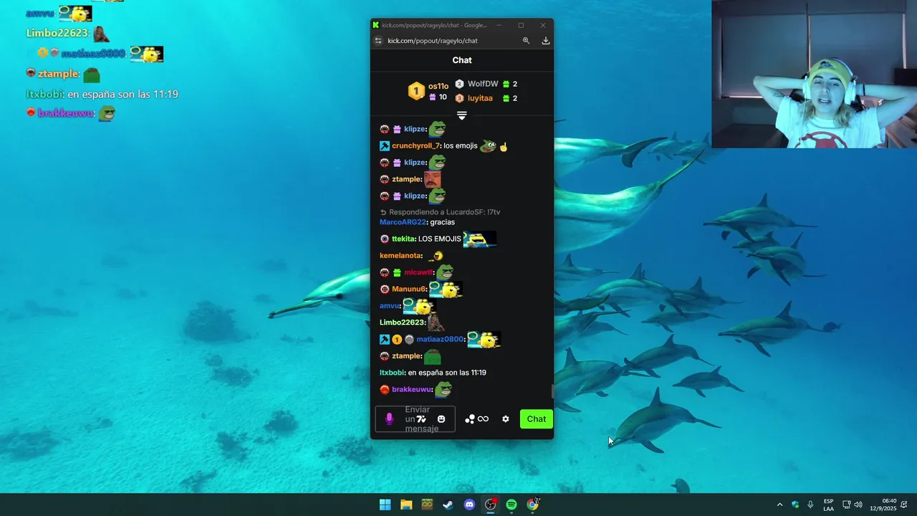Click username kemelanota in chat
The image size is (917, 516).
[400, 256]
